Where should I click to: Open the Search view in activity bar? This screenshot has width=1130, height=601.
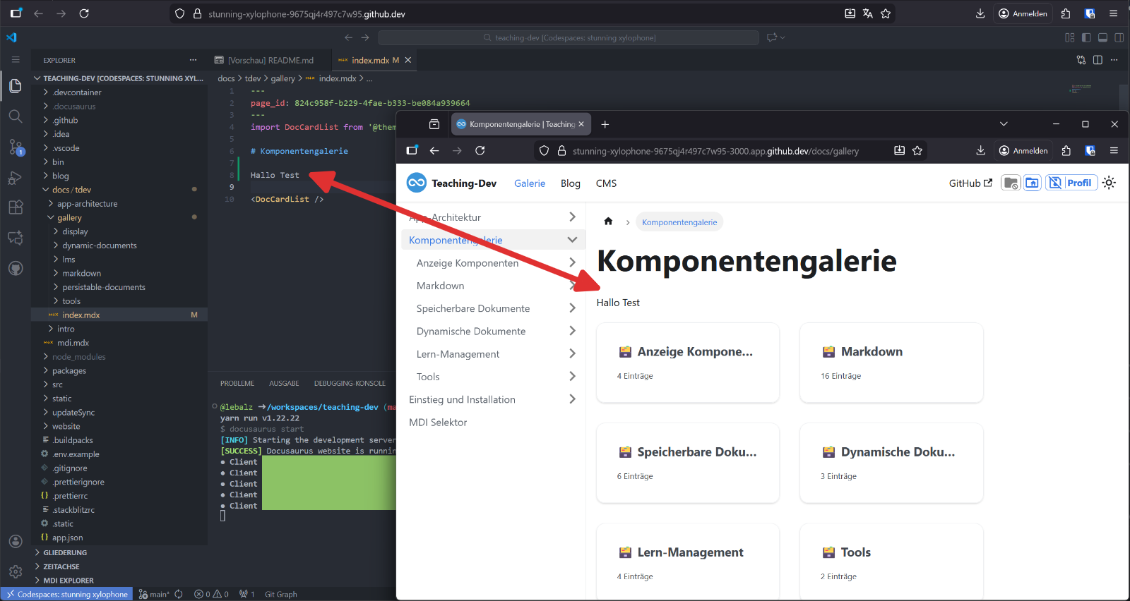click(x=16, y=116)
